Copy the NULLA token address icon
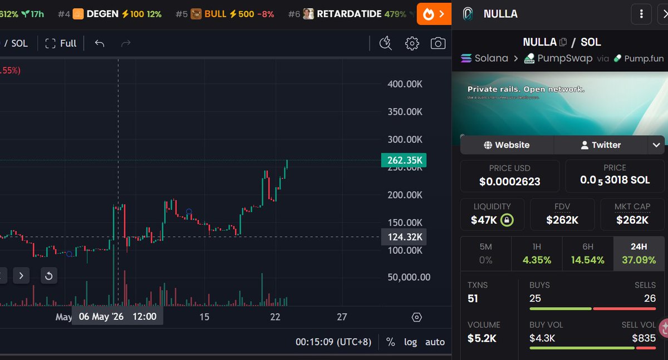Viewport: 668px width, 360px height. pyautogui.click(x=563, y=42)
